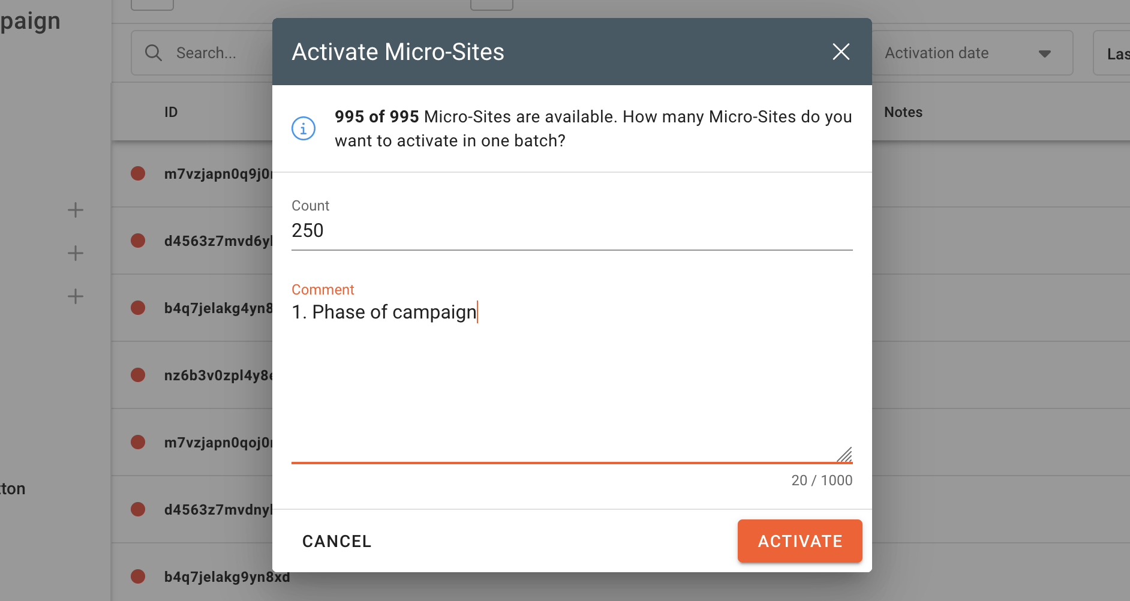Click red status dot for nz6b3v0zpl4y8 row

(138, 375)
